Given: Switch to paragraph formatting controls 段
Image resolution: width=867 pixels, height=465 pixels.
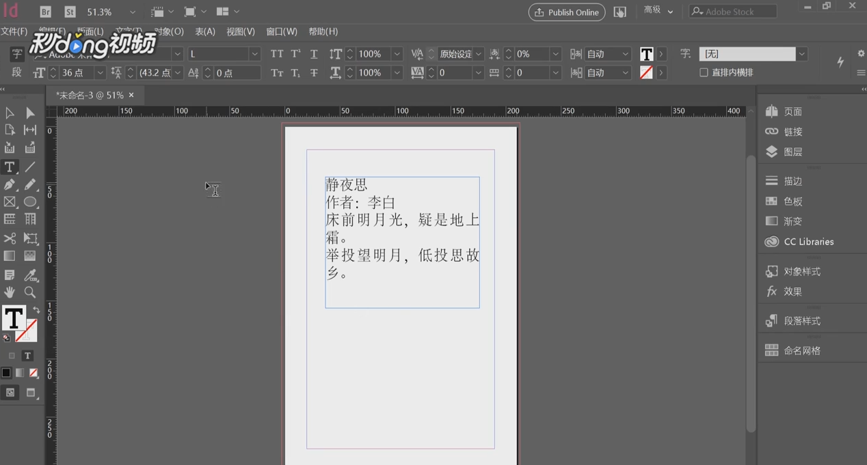Looking at the screenshot, I should pos(17,72).
